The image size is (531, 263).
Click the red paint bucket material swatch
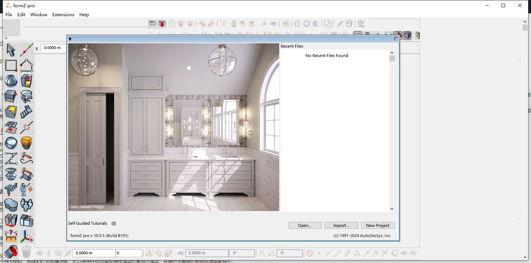pyautogui.click(x=10, y=251)
